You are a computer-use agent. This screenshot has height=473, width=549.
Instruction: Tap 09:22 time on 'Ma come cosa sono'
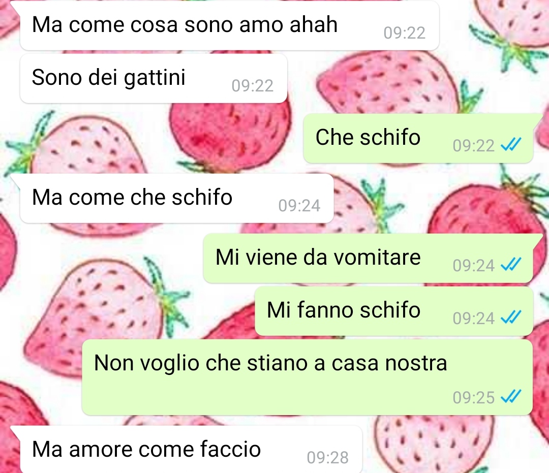click(405, 33)
